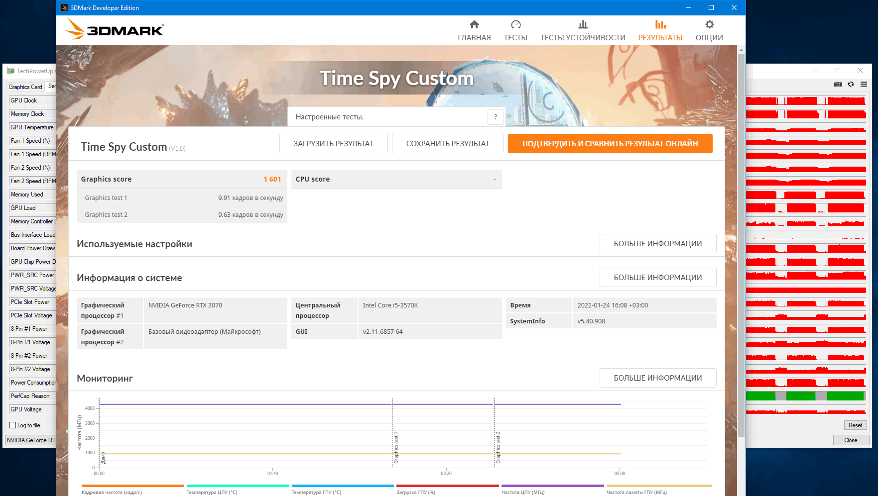The height and width of the screenshot is (496, 878).
Task: Click the bar chart icon for stress tests
Action: pos(583,24)
